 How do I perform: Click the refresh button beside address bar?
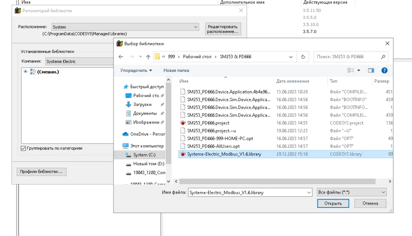tap(303, 57)
